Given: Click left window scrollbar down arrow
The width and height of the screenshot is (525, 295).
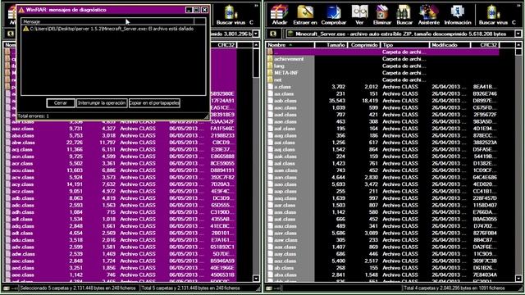Looking at the screenshot, I should coord(256,279).
